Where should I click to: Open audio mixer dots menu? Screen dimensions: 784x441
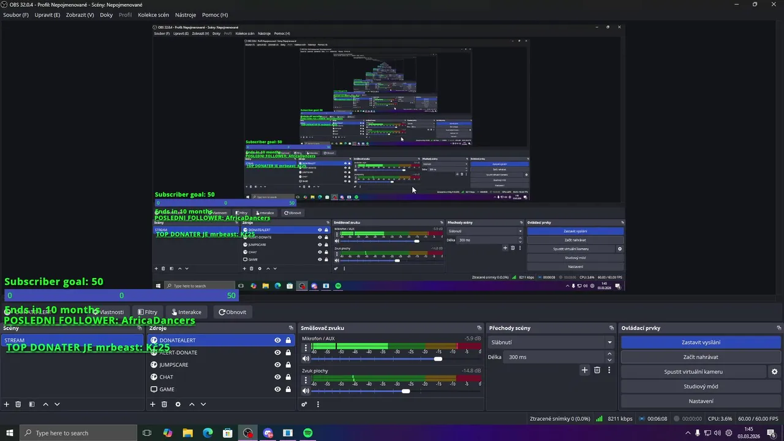point(318,404)
